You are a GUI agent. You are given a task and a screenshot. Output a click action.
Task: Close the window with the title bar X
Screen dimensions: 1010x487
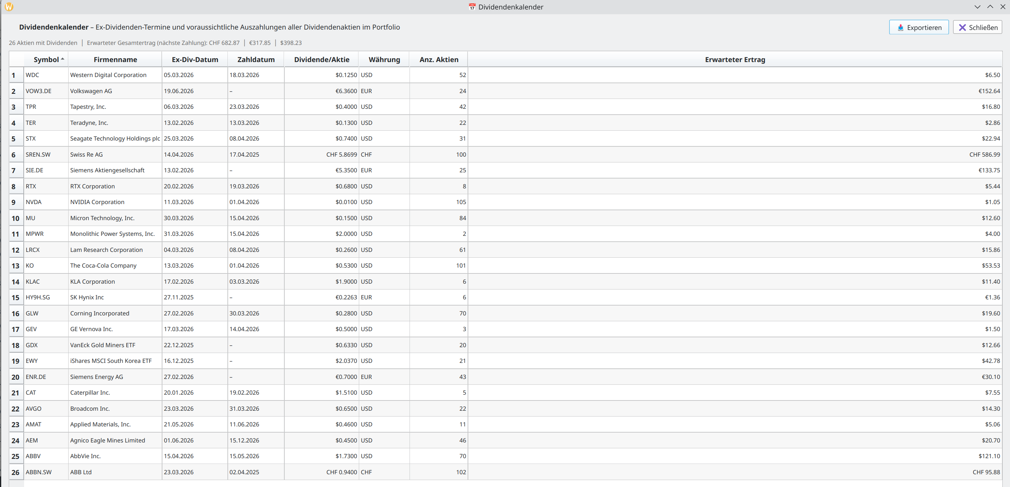point(1003,7)
